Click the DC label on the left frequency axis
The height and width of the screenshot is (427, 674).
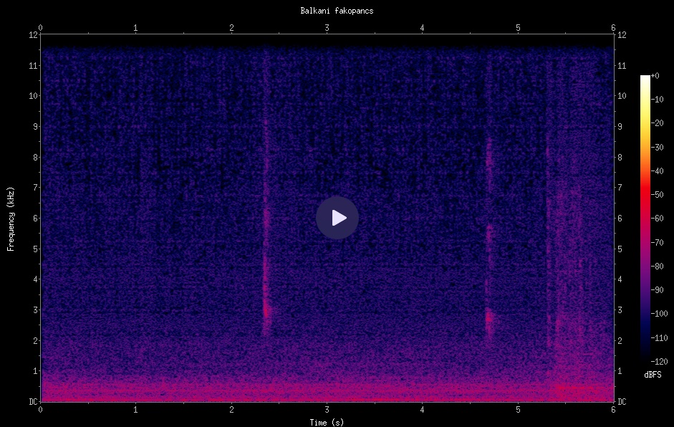[x=32, y=402]
